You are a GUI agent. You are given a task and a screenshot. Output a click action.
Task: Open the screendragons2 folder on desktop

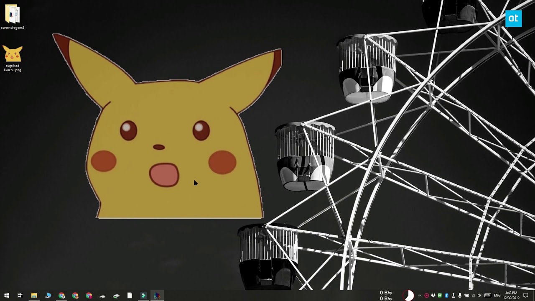click(x=13, y=17)
